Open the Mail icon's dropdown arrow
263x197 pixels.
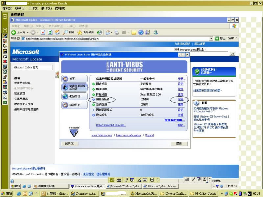tap(111, 33)
